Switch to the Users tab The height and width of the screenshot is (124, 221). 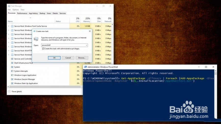tap(49, 13)
